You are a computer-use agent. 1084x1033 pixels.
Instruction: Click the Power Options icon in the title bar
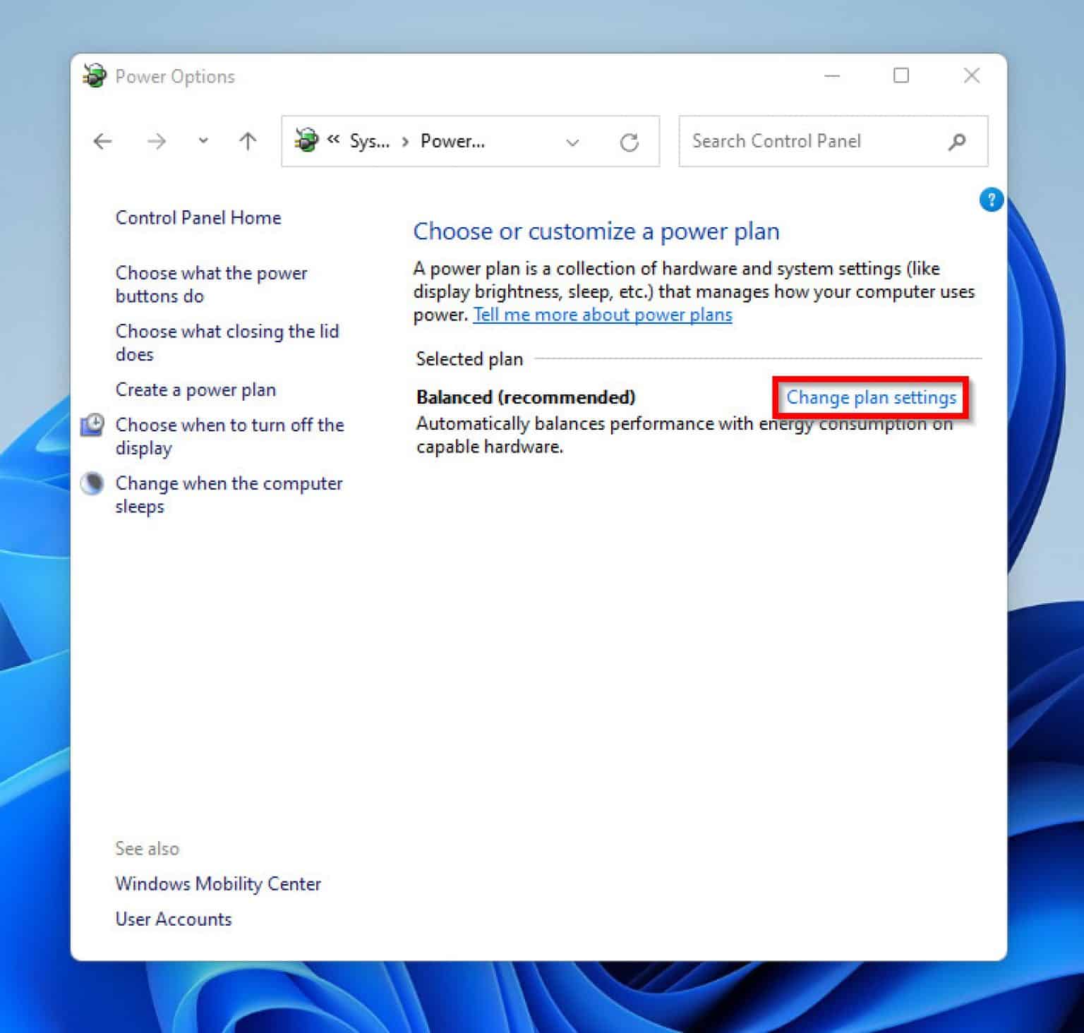94,75
